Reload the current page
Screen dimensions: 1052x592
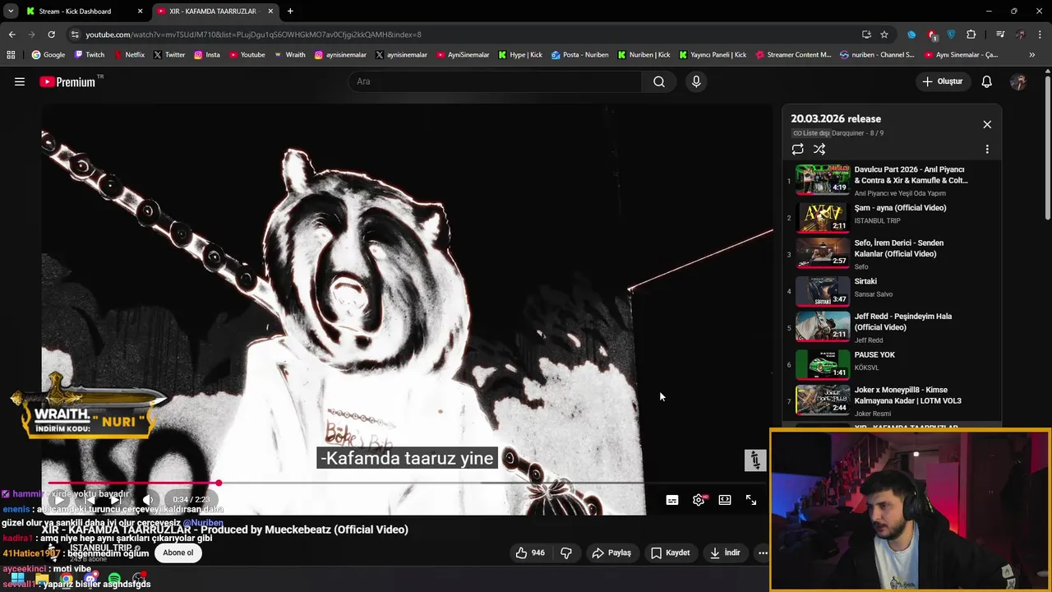pyautogui.click(x=51, y=35)
